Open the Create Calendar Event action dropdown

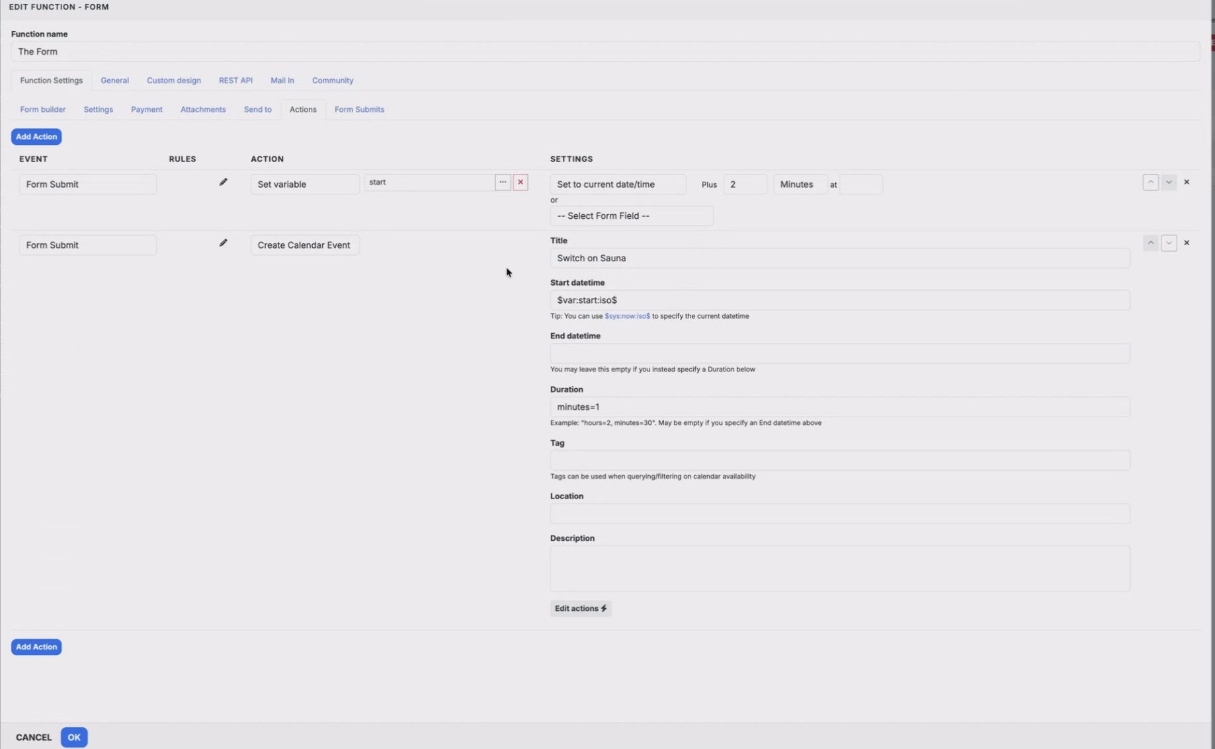click(304, 245)
